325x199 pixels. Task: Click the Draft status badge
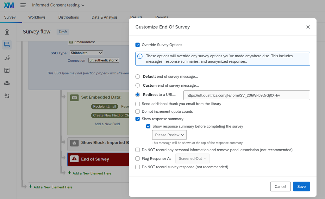tap(63, 32)
